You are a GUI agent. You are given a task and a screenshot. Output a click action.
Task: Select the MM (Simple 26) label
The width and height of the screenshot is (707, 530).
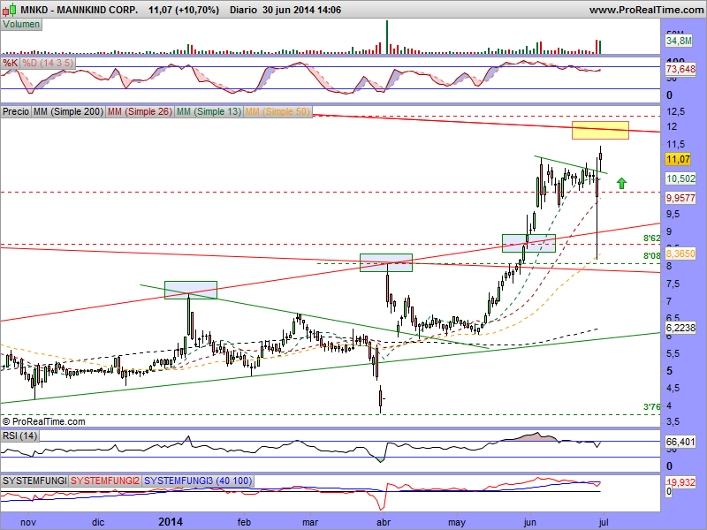140,111
